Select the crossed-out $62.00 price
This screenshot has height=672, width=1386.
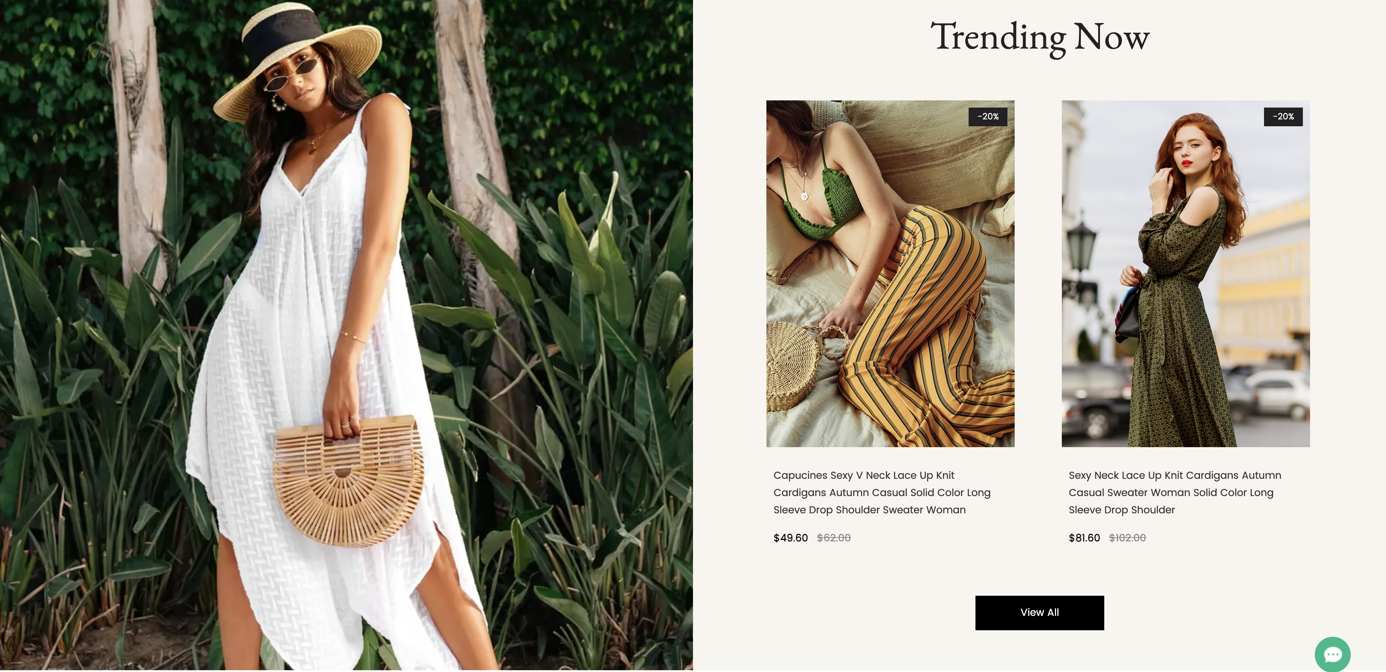tap(833, 538)
